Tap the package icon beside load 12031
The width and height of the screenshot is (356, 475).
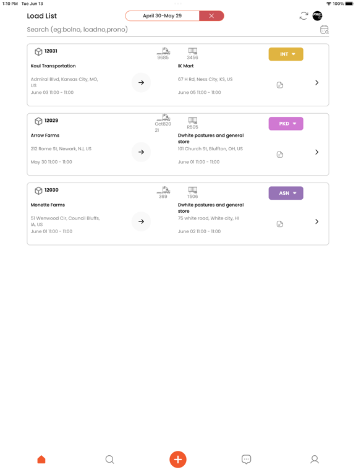(x=38, y=52)
